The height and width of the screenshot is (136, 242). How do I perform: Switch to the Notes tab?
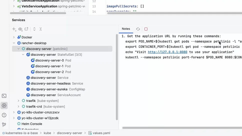click(126, 29)
